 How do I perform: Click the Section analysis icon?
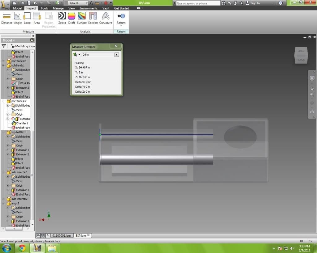[93, 18]
